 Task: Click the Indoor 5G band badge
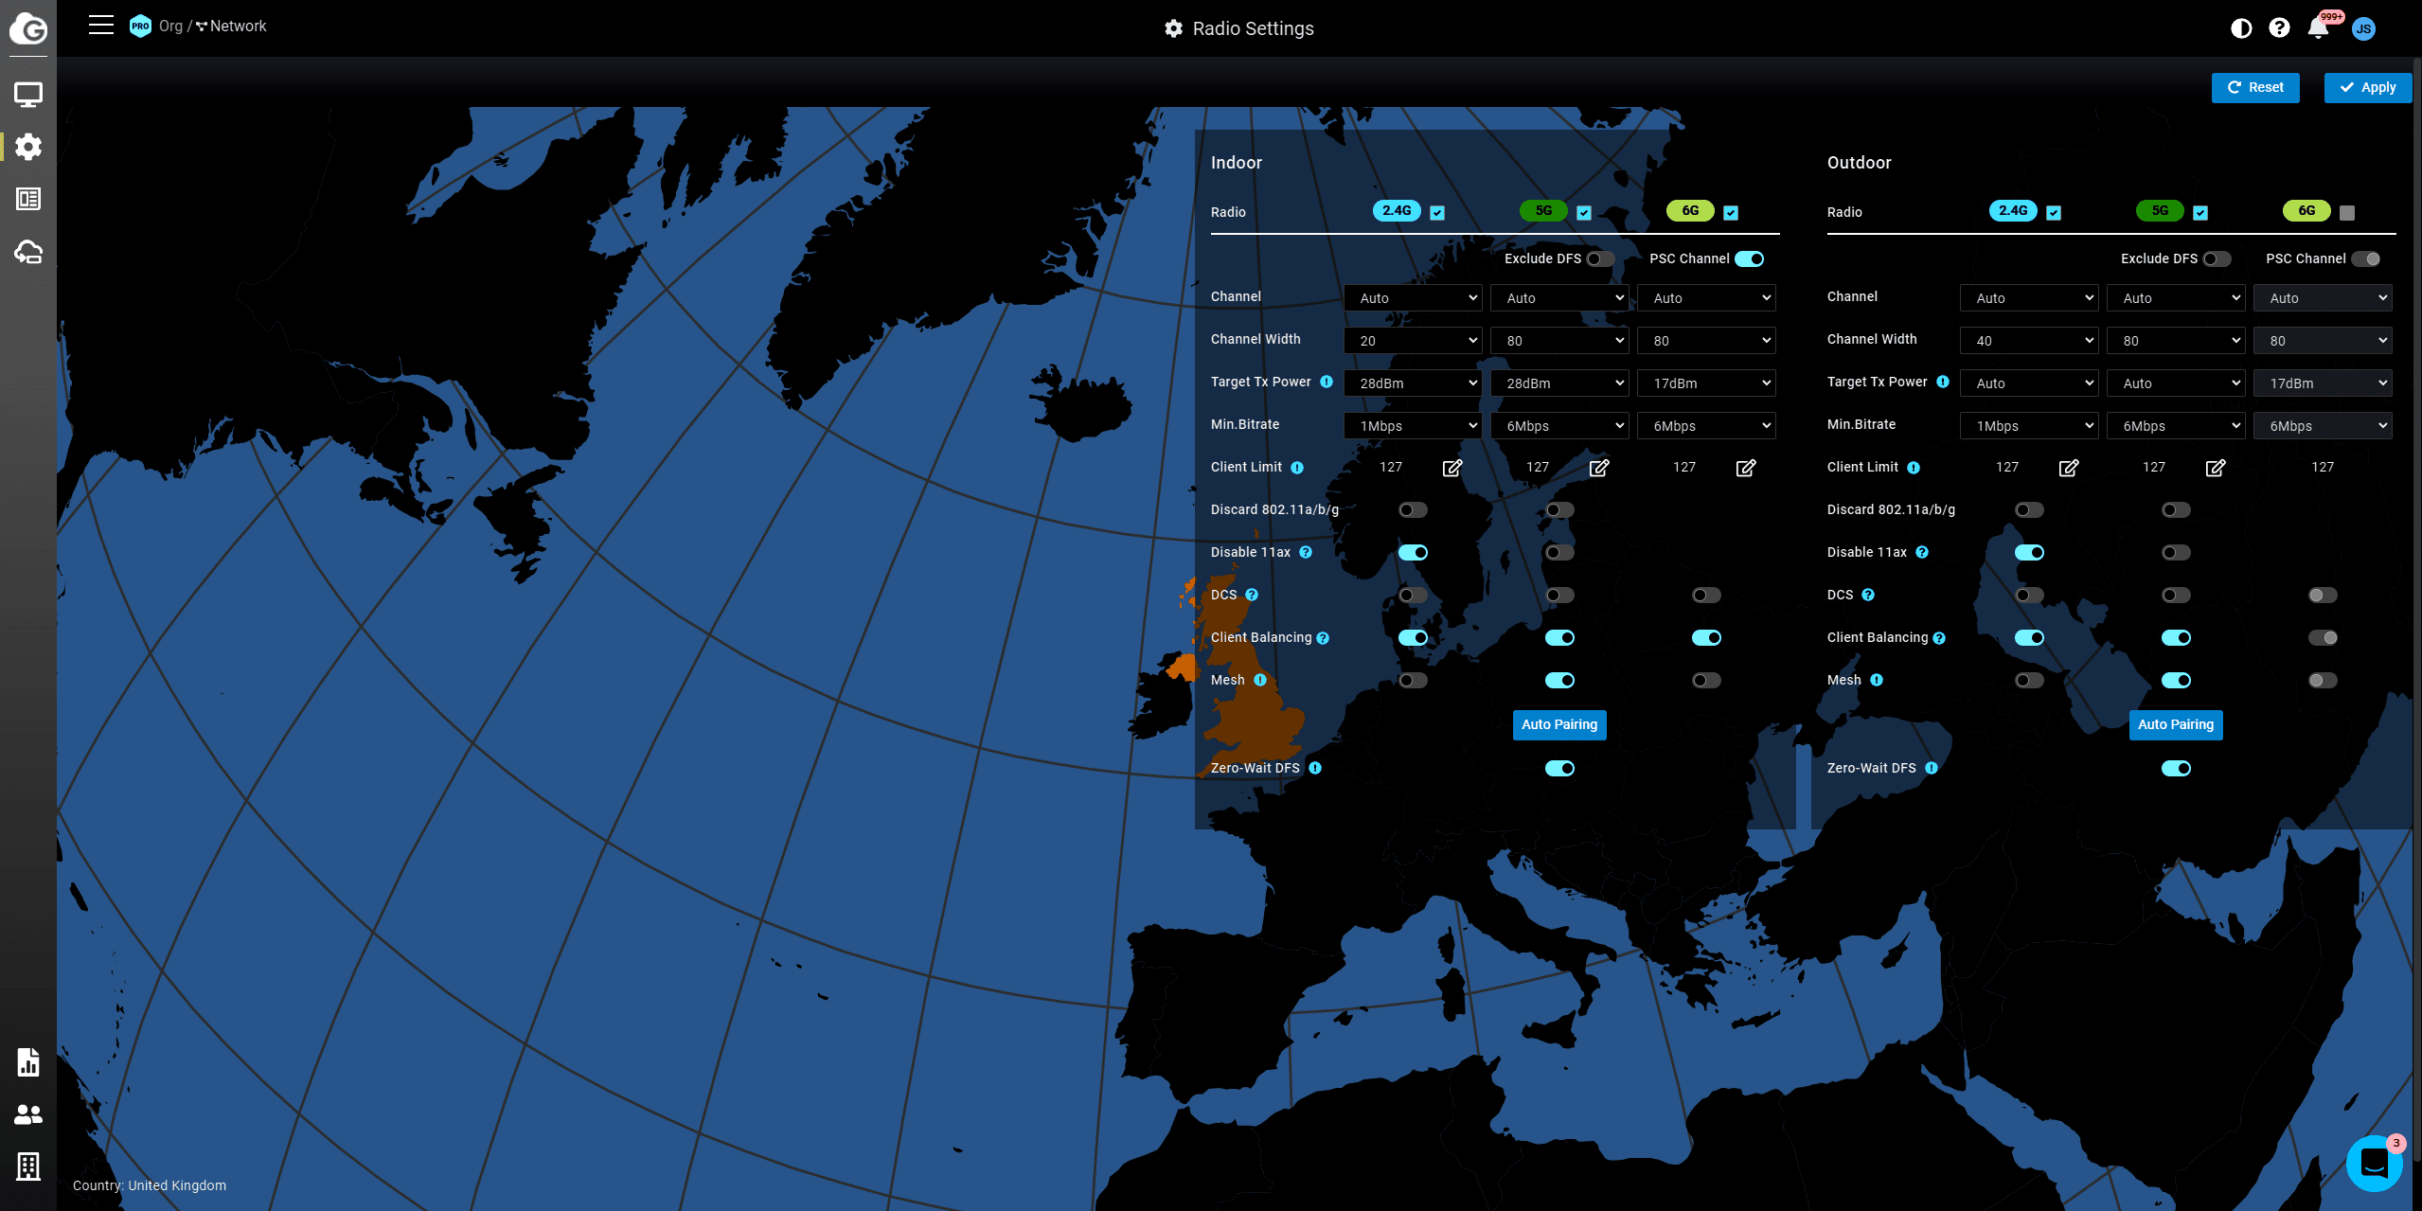(1543, 211)
